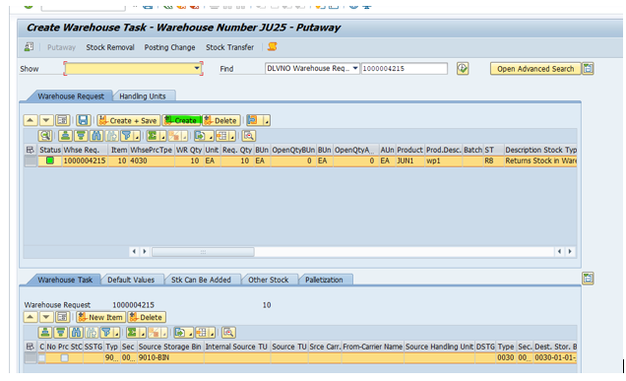Click the Sum total icon in Warehouse Task grid
This screenshot has width=626, height=381.
tap(131, 333)
